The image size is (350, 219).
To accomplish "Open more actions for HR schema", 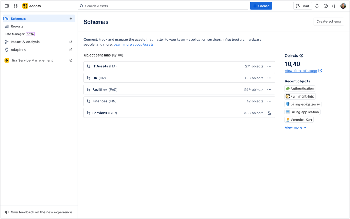I will pyautogui.click(x=269, y=78).
